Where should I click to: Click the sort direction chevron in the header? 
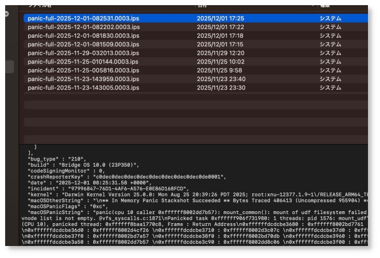(312, 5)
